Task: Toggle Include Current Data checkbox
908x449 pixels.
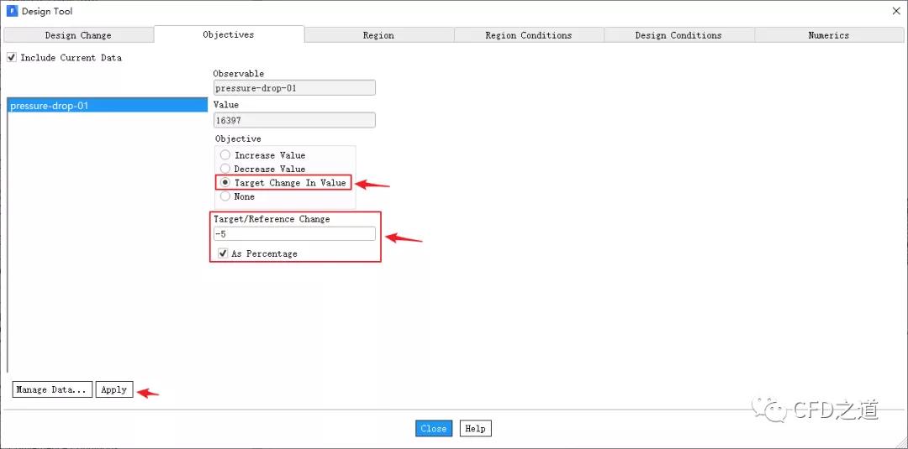Action: tap(12, 58)
